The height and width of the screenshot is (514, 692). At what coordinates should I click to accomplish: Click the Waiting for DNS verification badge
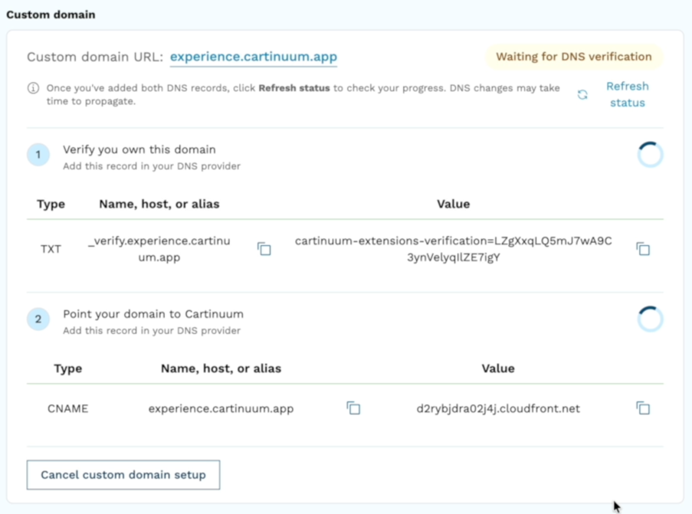tap(574, 57)
